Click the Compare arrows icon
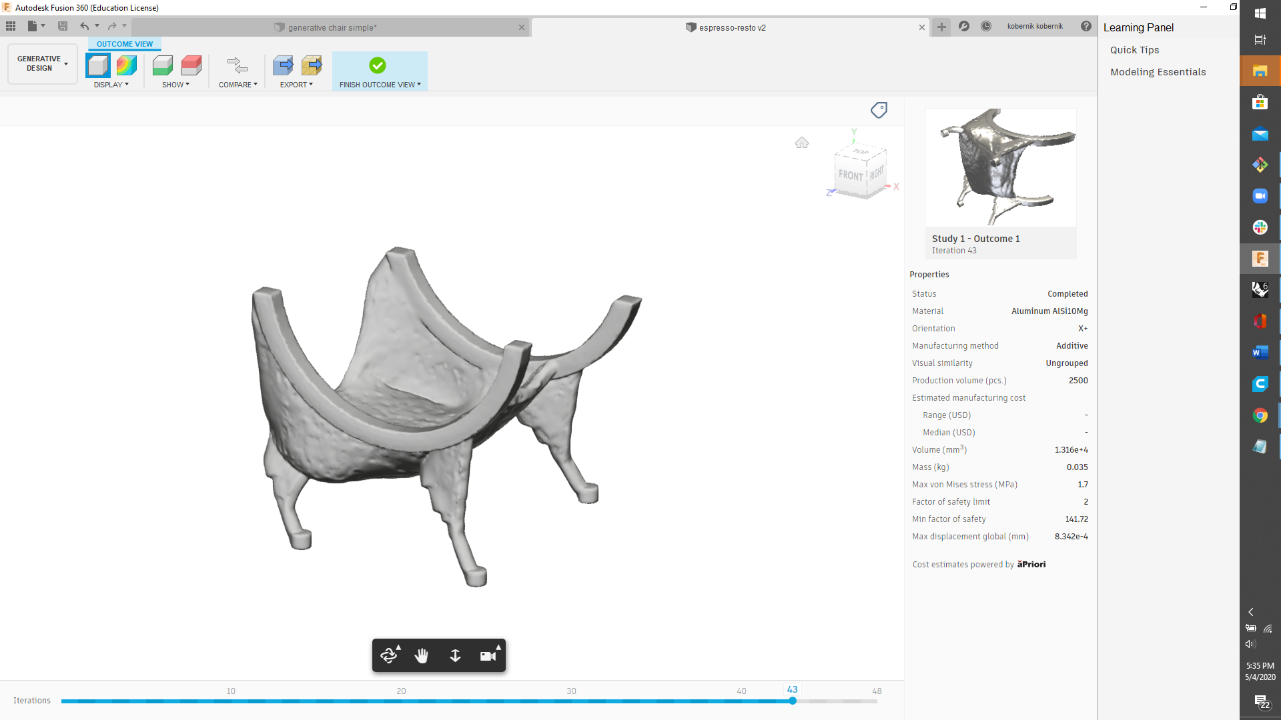The height and width of the screenshot is (720, 1281). (x=238, y=65)
